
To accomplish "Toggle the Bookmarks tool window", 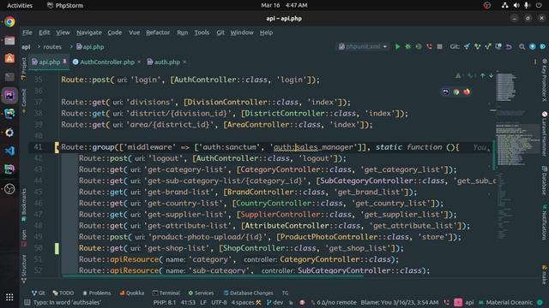I will 24,205.
